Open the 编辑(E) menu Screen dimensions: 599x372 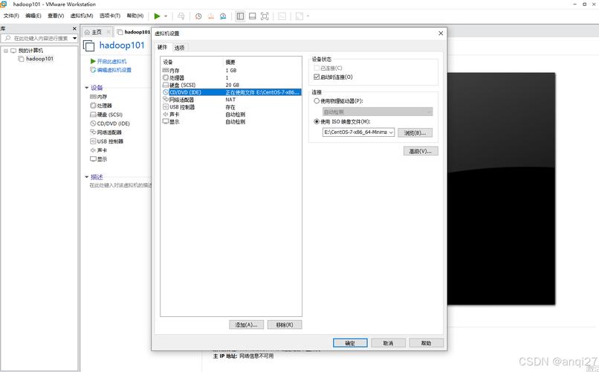tap(33, 16)
